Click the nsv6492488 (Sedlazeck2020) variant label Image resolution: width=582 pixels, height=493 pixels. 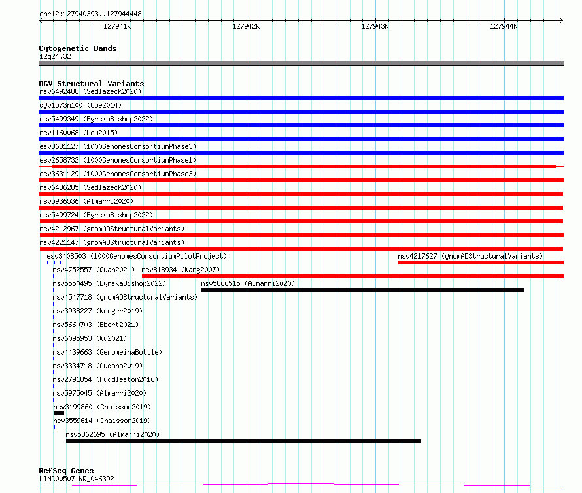(90, 91)
